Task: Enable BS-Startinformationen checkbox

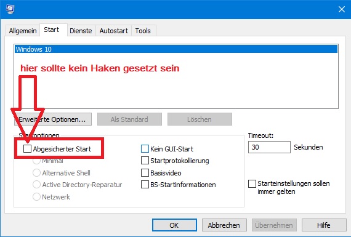Action: click(145, 185)
